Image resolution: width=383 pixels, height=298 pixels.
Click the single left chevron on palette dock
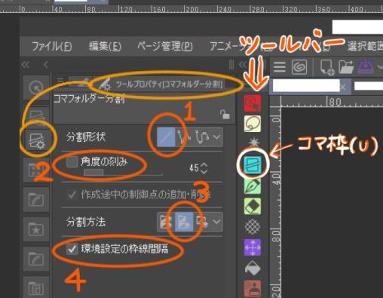click(45, 65)
